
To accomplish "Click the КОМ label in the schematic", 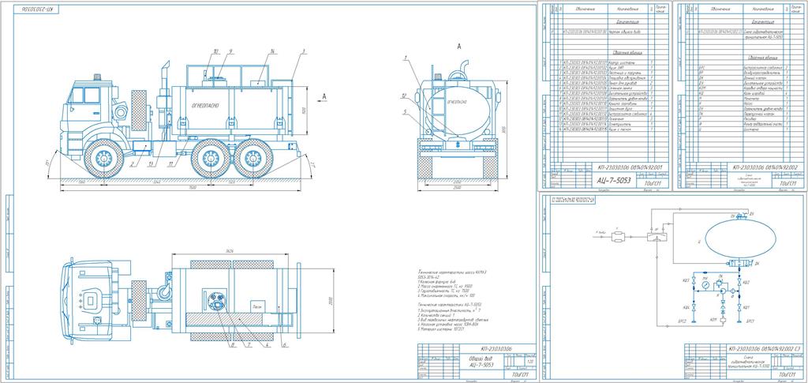I will tap(713, 320).
